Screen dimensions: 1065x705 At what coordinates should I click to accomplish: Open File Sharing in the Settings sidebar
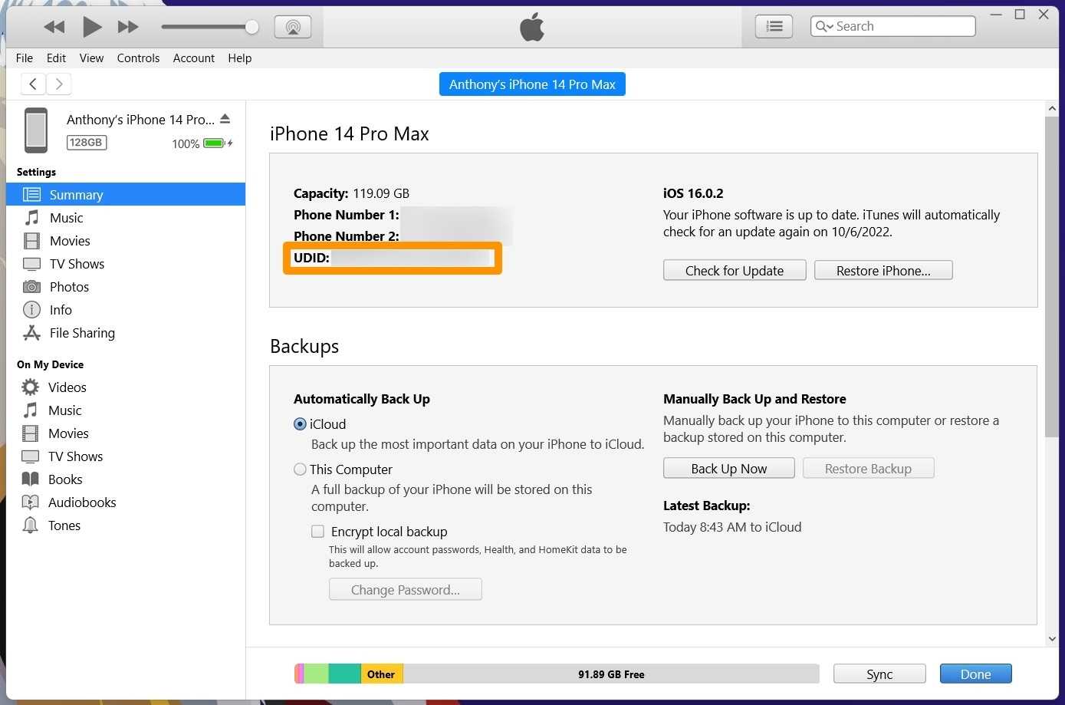tap(82, 333)
